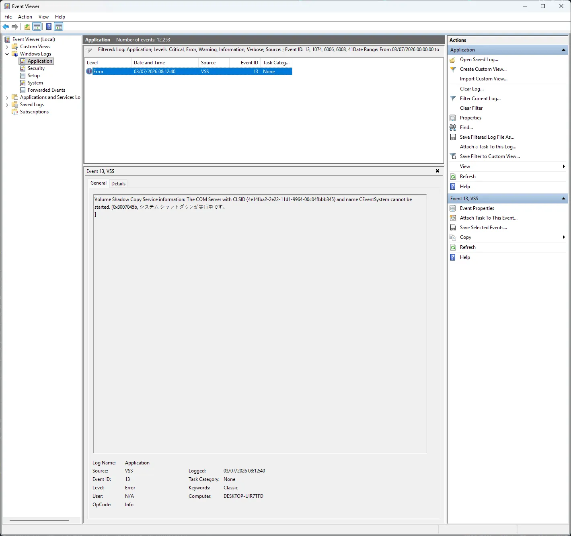The height and width of the screenshot is (536, 571).
Task: Toggle the Show/Hide Action Pane toolbar icon
Action: click(59, 27)
